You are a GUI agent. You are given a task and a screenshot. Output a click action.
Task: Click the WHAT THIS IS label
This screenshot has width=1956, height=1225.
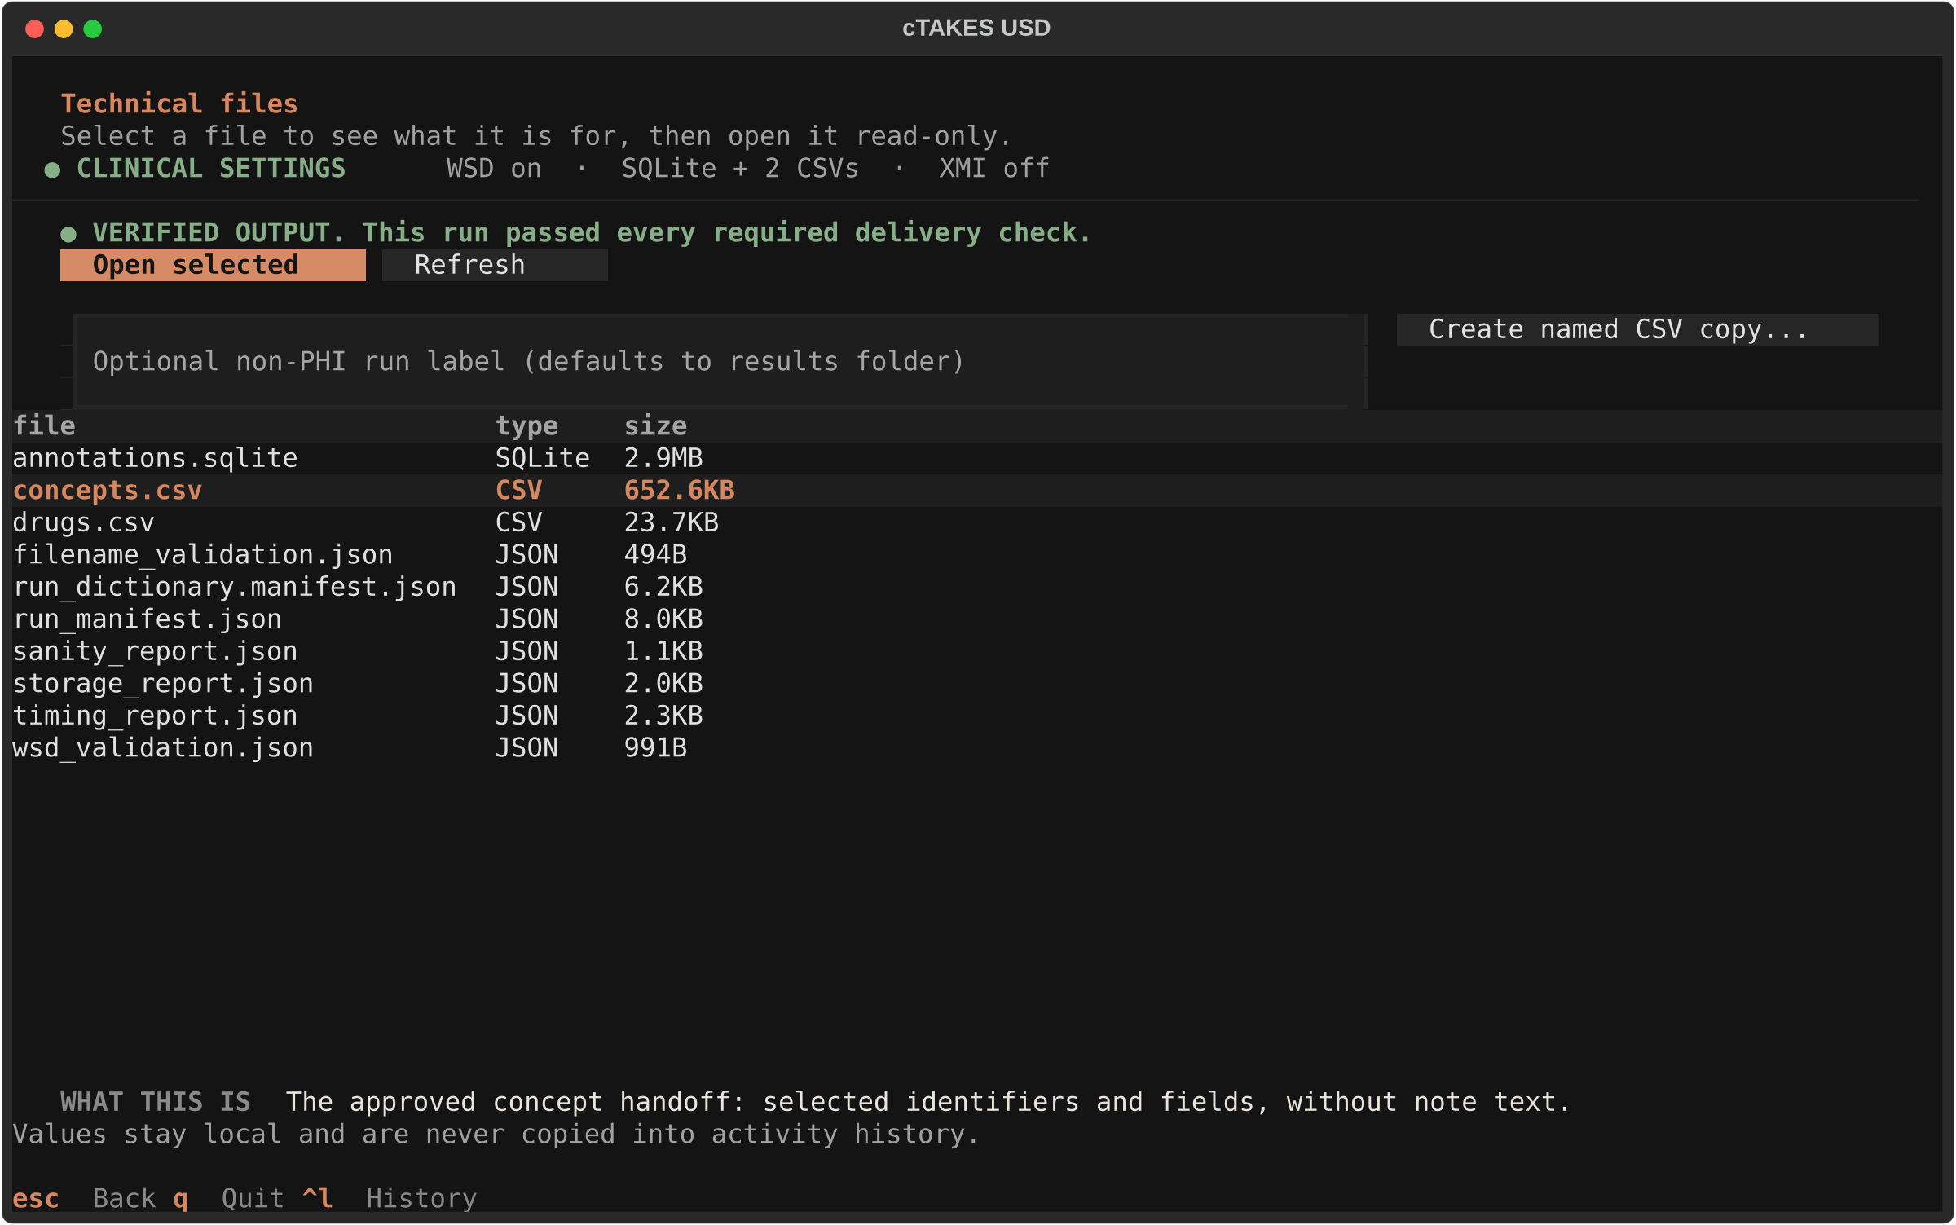coord(156,1102)
